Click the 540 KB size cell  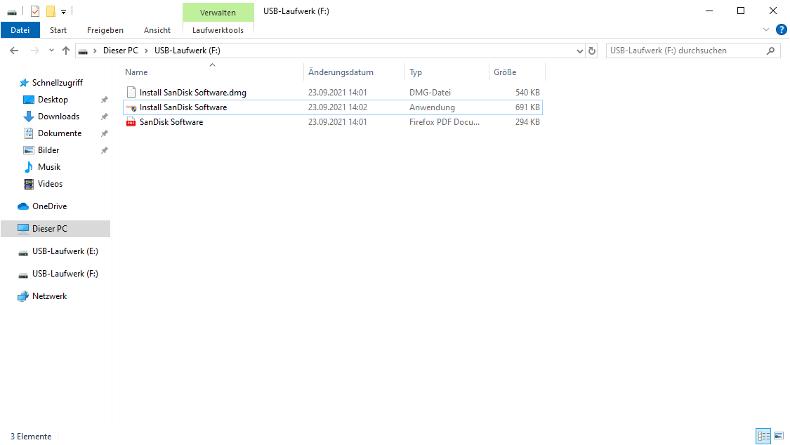(x=527, y=93)
